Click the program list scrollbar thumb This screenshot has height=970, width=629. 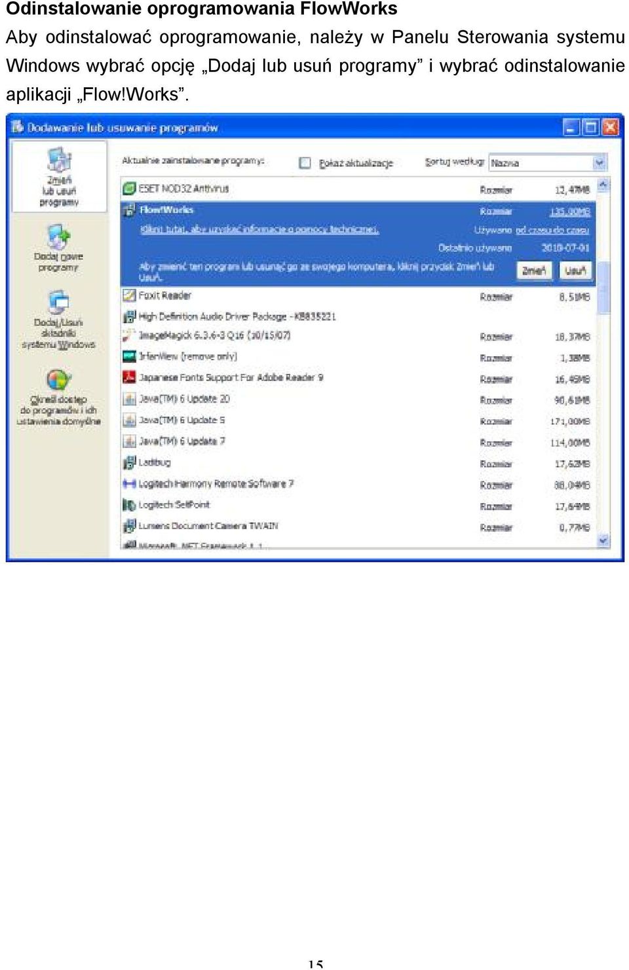[603, 287]
